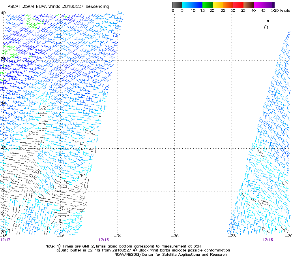Click note "3)Data buffer is 22 hrs from 20160527"
292x257 pixels.
[94, 250]
